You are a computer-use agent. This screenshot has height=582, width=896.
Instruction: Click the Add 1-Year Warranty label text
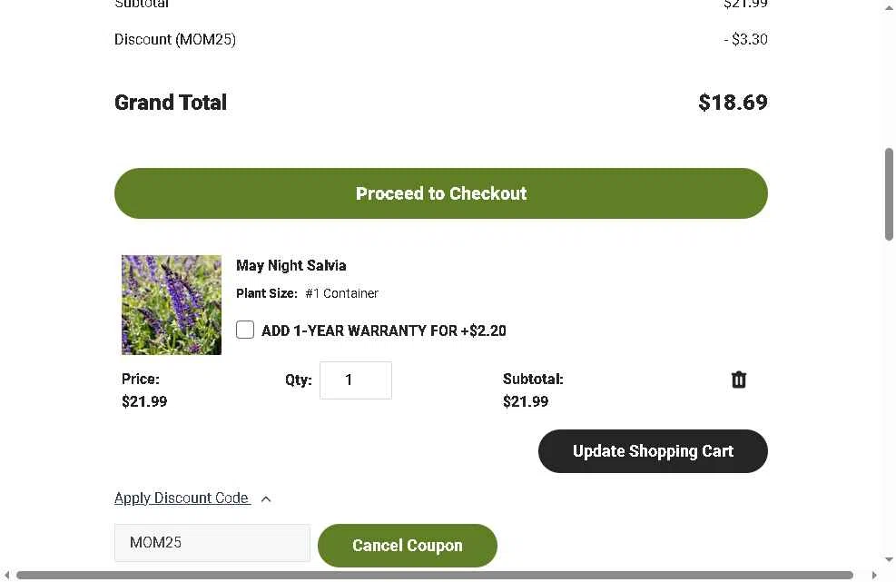pos(384,330)
